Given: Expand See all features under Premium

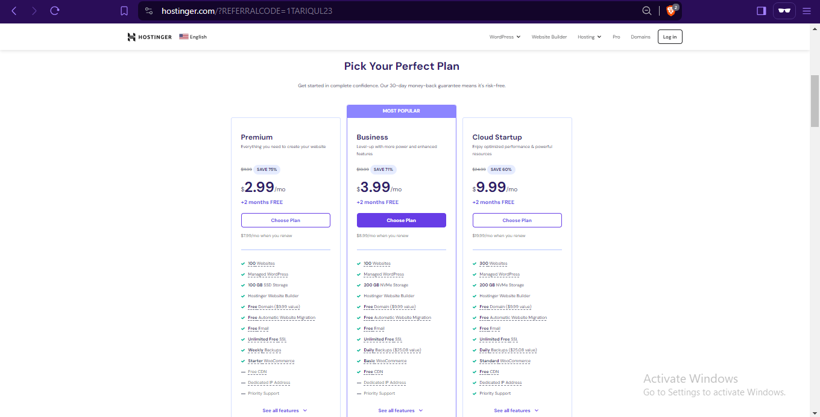Looking at the screenshot, I should click(x=285, y=410).
